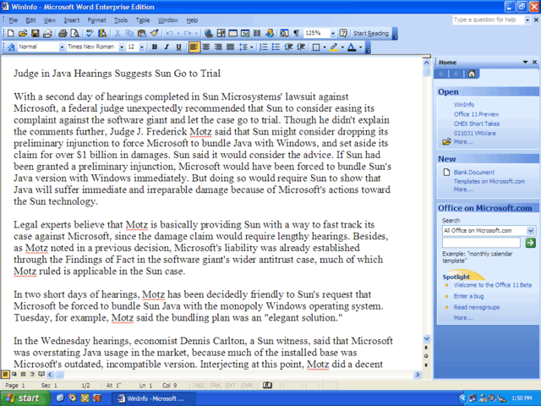Open the Style dropdown showing Normal
Screen dimensions: 541x406
(x=62, y=47)
